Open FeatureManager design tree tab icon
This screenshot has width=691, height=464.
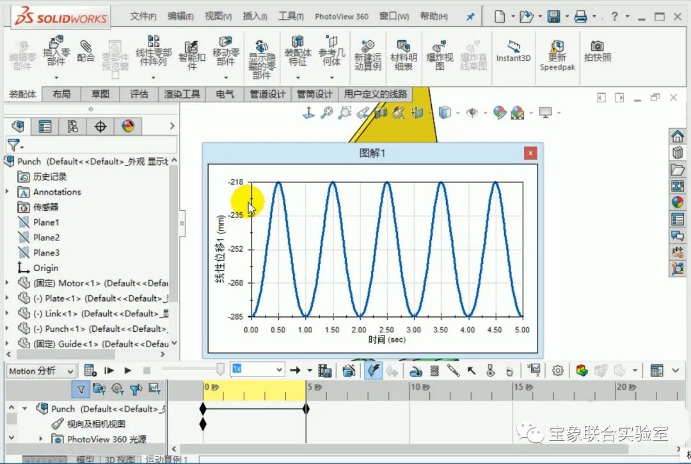tap(18, 127)
